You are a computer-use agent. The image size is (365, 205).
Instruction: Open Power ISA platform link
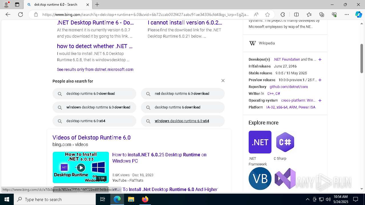(307, 107)
